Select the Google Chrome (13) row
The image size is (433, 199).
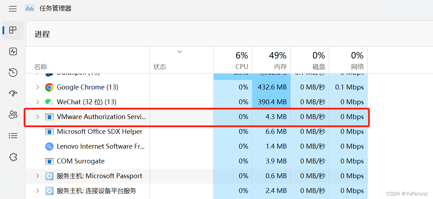(197, 87)
